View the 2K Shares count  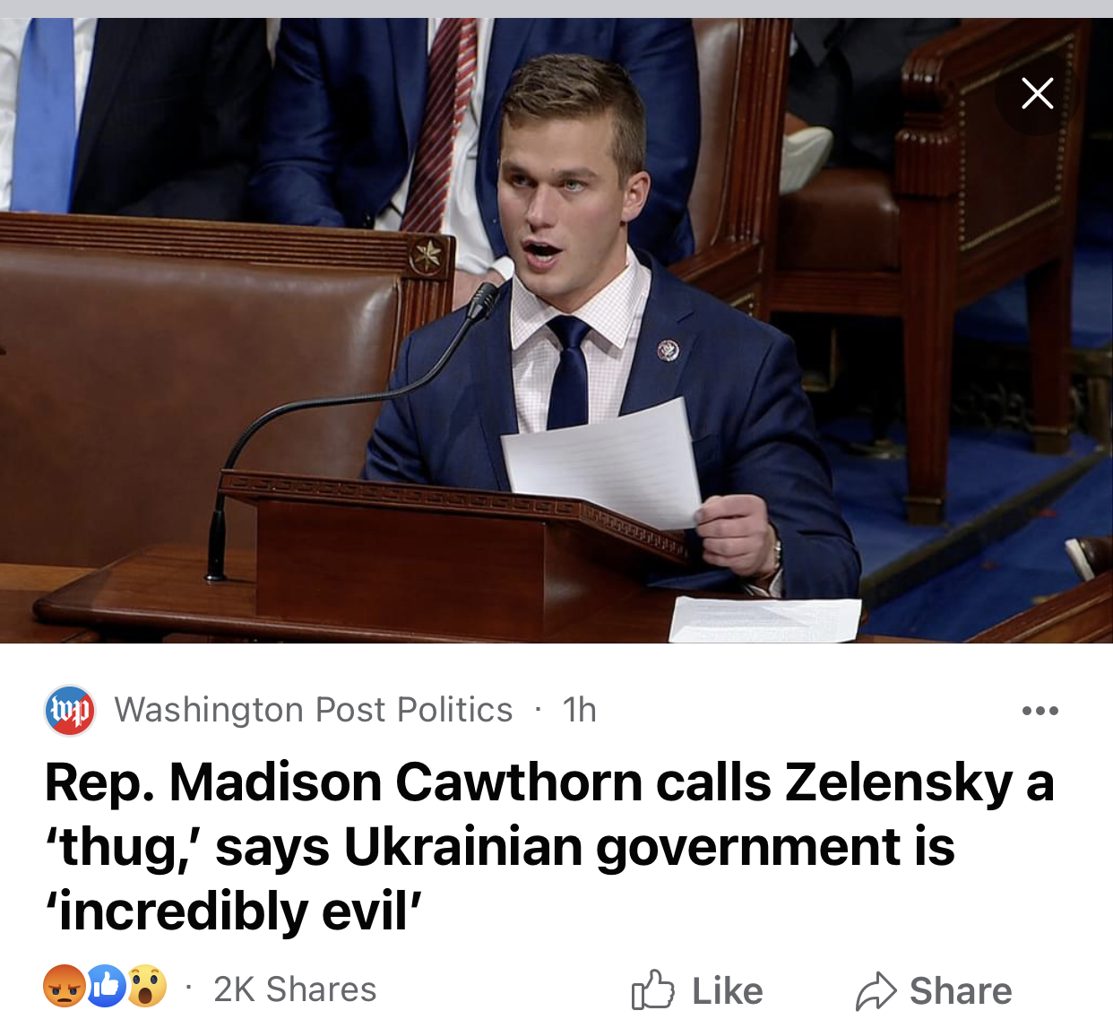295,989
